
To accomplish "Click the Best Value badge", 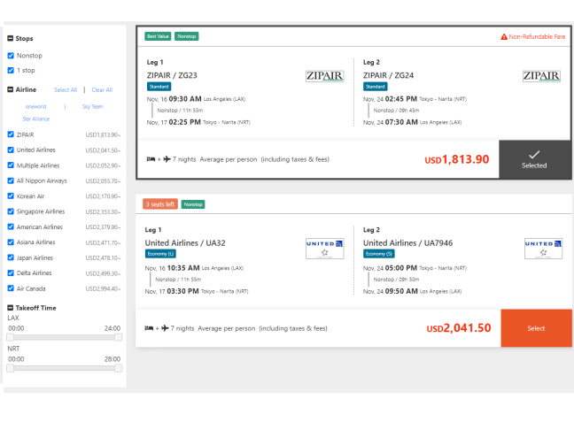I will [x=159, y=36].
